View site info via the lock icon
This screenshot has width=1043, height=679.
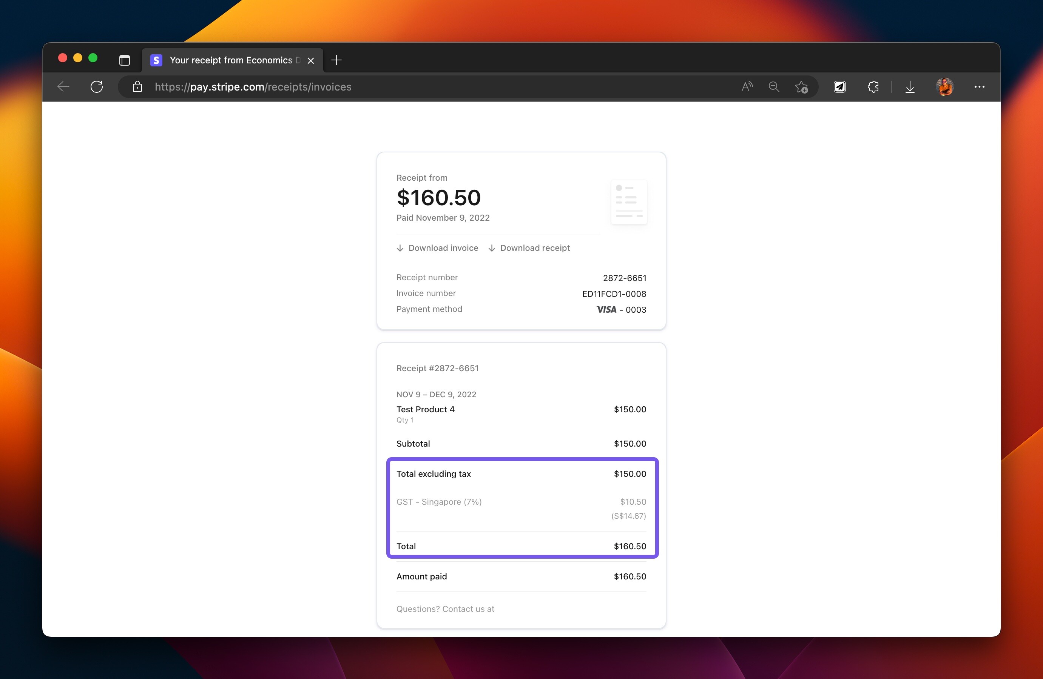137,87
